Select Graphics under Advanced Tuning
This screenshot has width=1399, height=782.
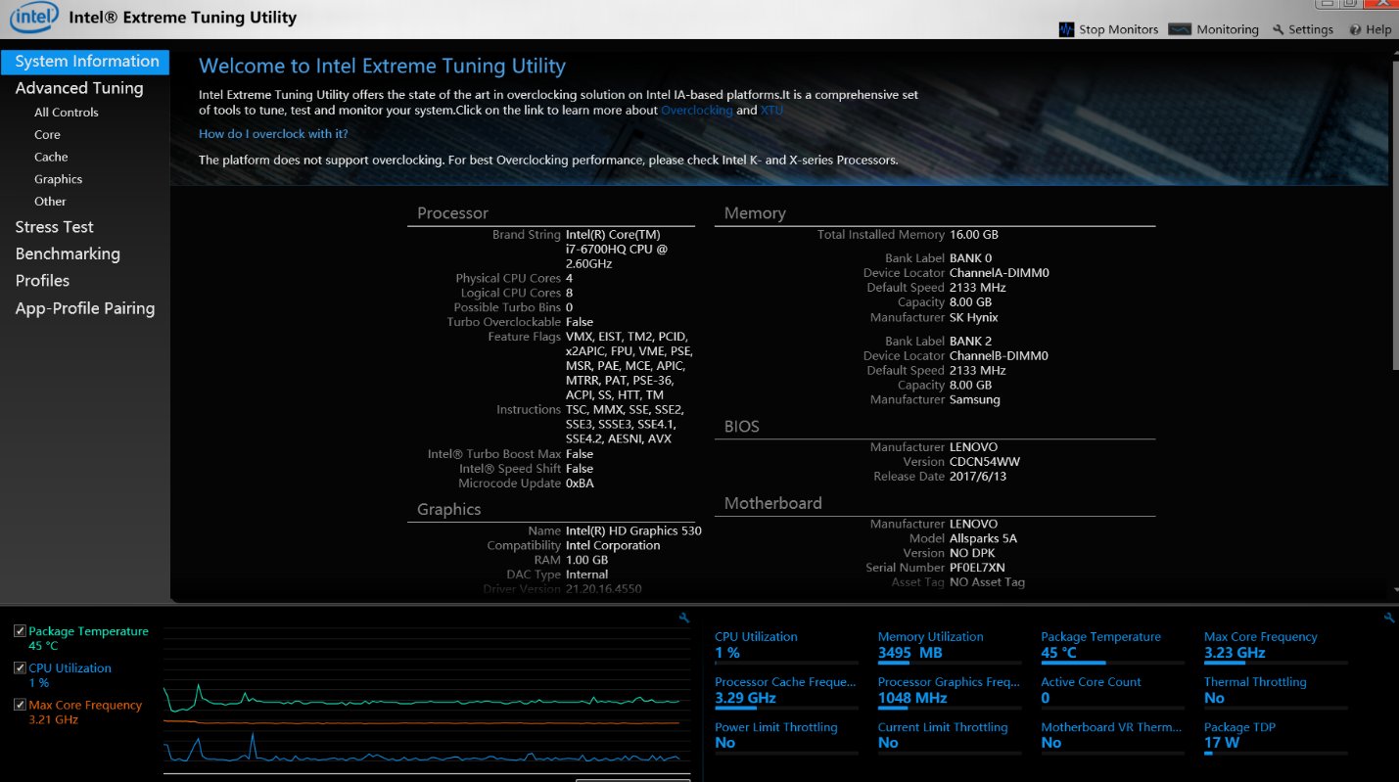coord(58,179)
